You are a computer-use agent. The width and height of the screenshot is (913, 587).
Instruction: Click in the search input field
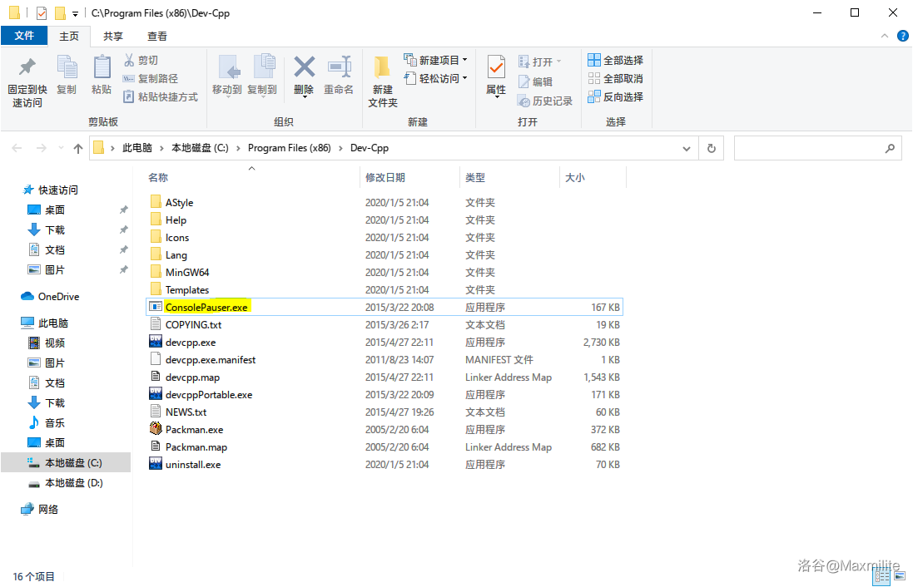809,148
